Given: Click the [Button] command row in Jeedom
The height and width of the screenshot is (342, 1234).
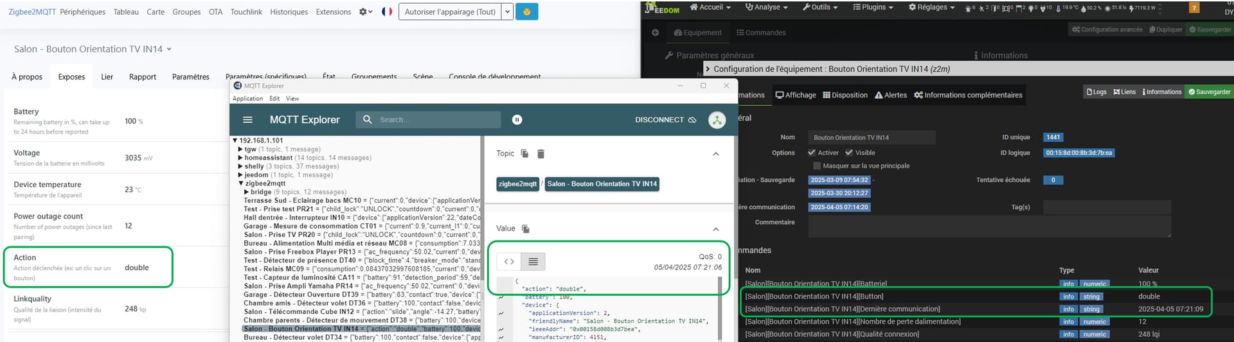Looking at the screenshot, I should 977,296.
